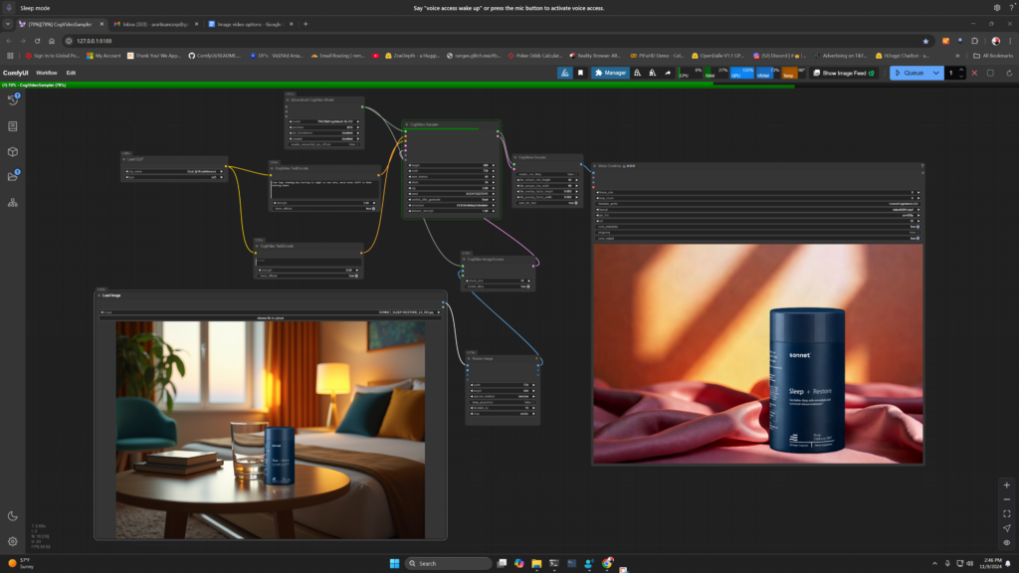Toggle keep_proportion on Resize Image node

click(503, 402)
